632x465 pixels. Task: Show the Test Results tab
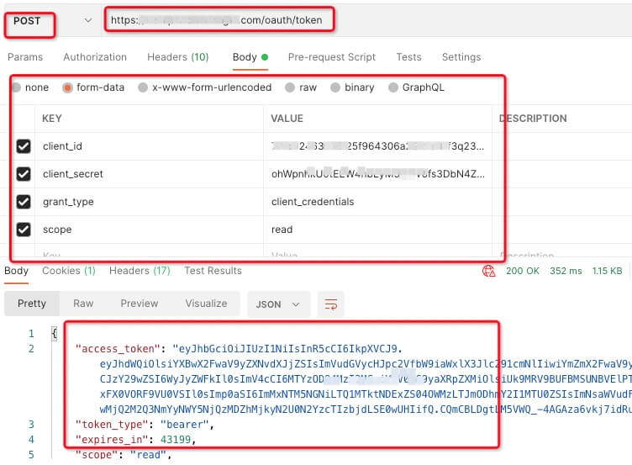click(213, 271)
